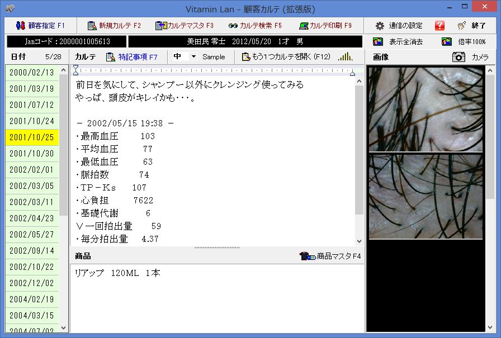This screenshot has width=501, height=338.
Task: Click the top scalp photo thumbnail
Action: (x=425, y=110)
